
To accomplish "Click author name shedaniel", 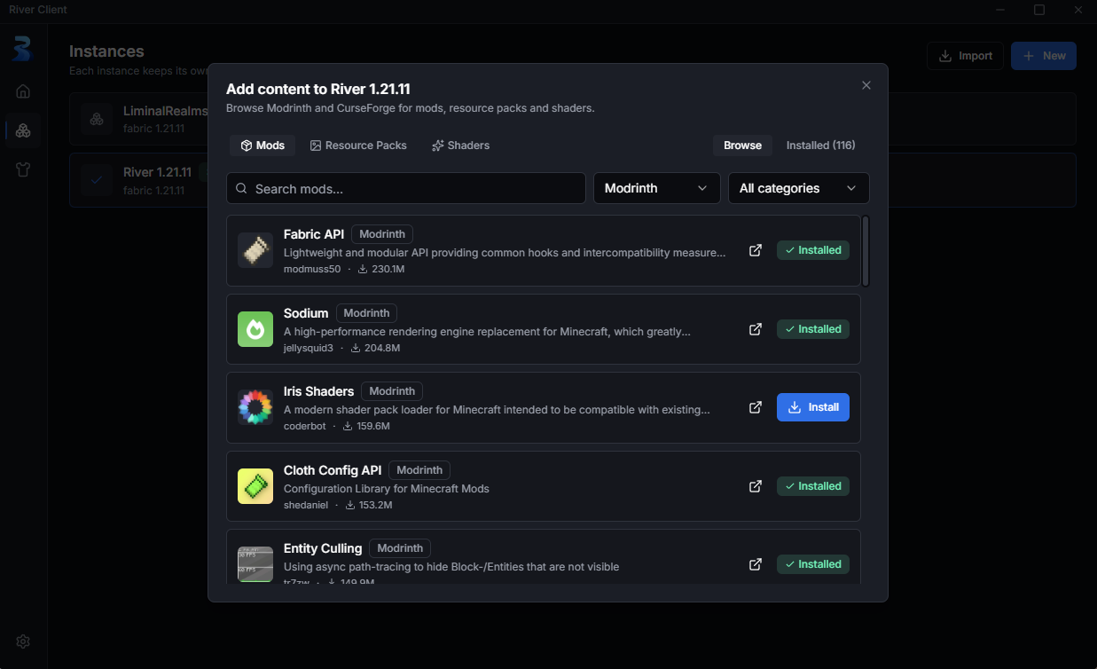I will [306, 505].
